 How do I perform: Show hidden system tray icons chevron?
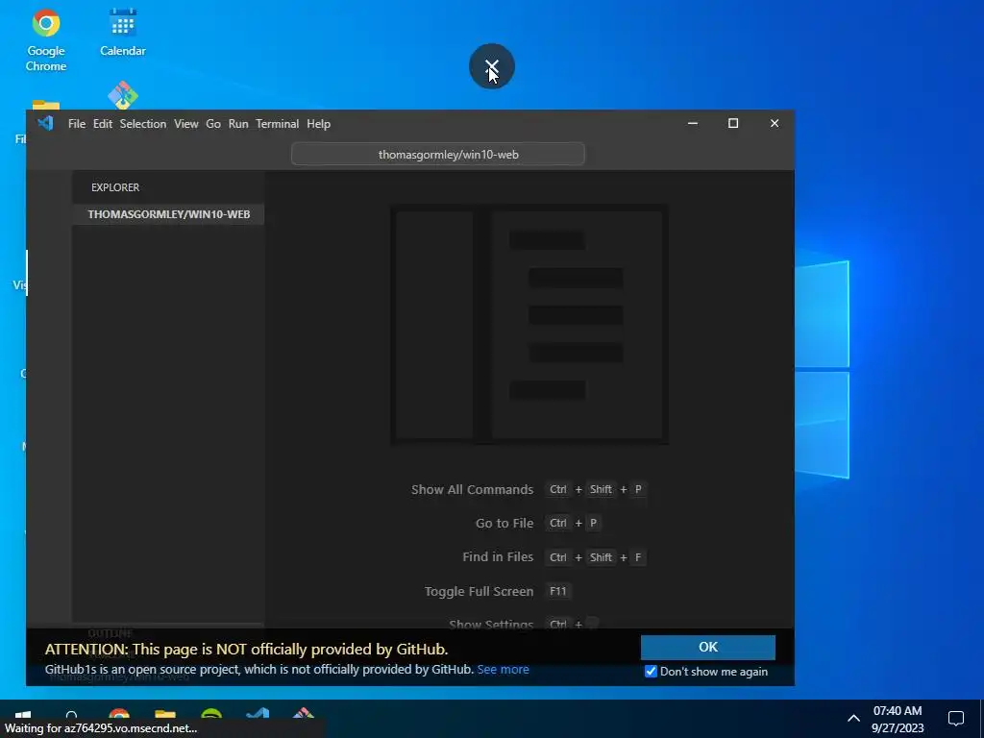[853, 719]
